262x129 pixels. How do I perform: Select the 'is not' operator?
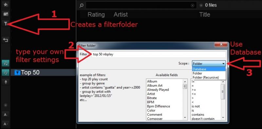[196, 106]
